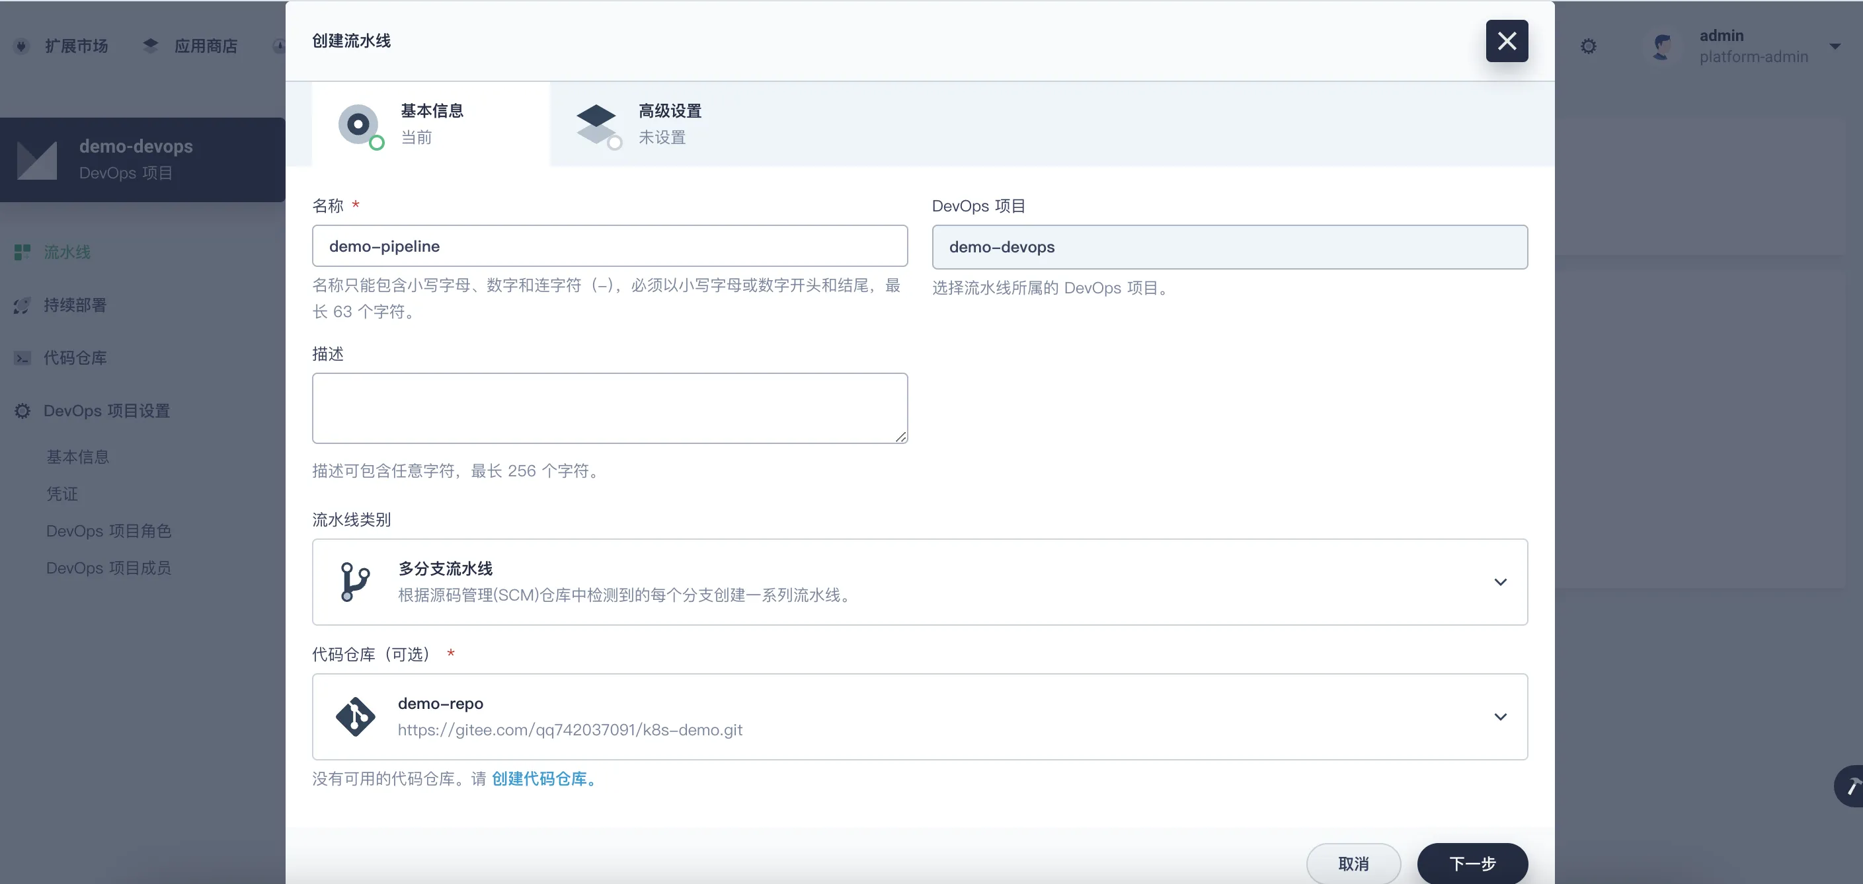Click the 多分支流水线 option title
1863x884 pixels.
pos(445,568)
